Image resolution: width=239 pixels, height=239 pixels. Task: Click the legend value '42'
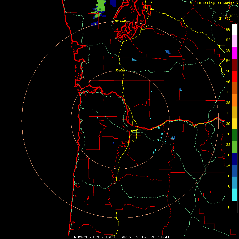228,92
